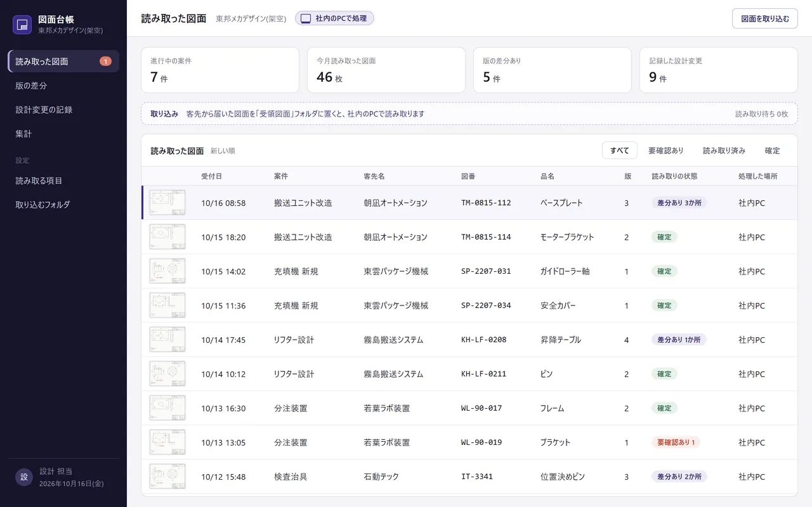Screen dimensions: 812x507
Task: Click the 差分あり 1か所 status badge
Action: tap(679, 340)
